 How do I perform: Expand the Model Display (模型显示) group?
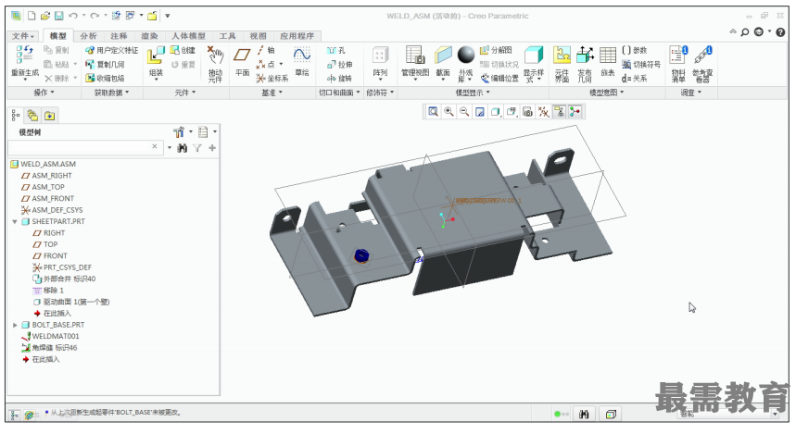tap(473, 93)
